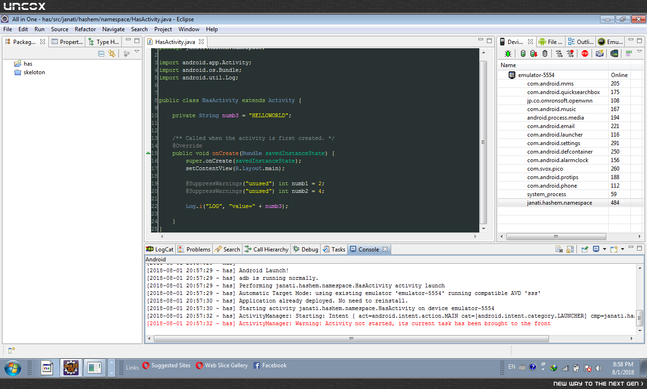Open the Source menu
647x389 pixels.
pos(60,29)
